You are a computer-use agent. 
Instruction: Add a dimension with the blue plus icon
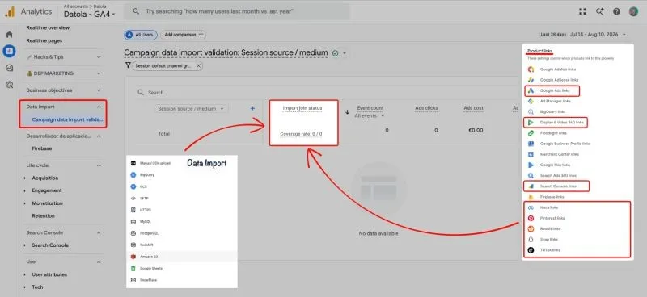[x=252, y=108]
